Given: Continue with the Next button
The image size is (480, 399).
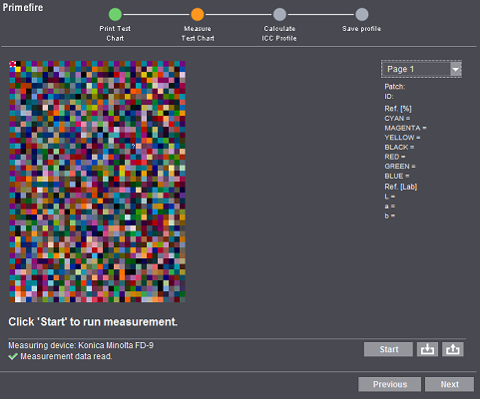Looking at the screenshot, I should coord(450,384).
